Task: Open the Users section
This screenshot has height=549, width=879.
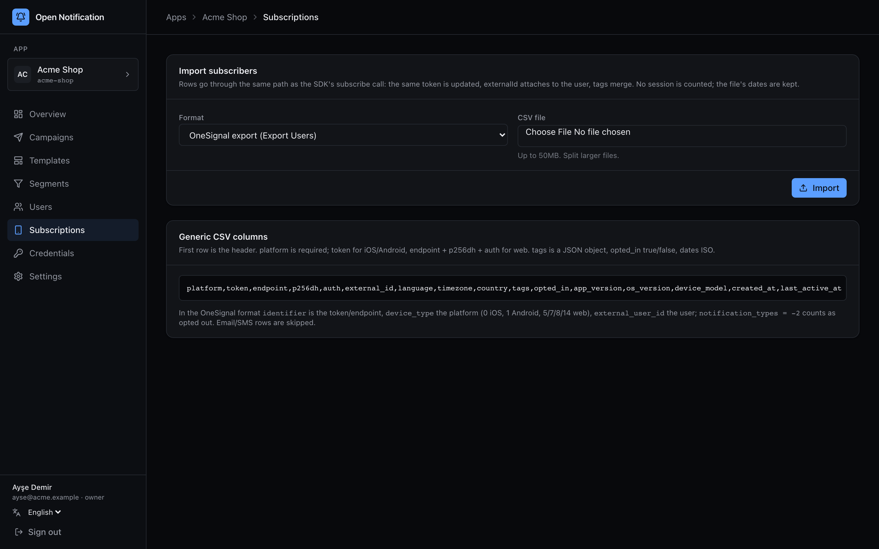Action: click(73, 207)
